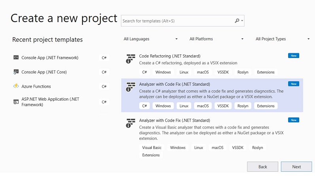Open the All Languages dropdown
The width and height of the screenshot is (315, 176).
coord(151,39)
